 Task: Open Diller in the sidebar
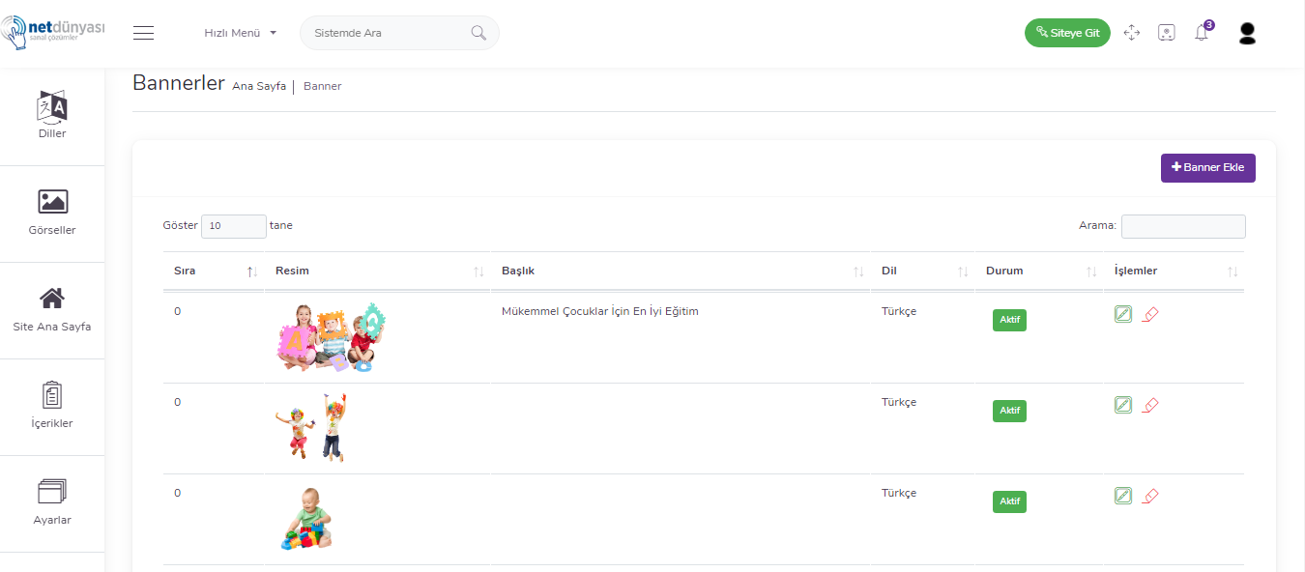pyautogui.click(x=52, y=116)
